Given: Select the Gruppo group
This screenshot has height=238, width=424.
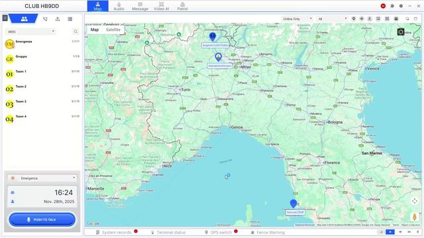Looking at the screenshot, I should click(42, 59).
